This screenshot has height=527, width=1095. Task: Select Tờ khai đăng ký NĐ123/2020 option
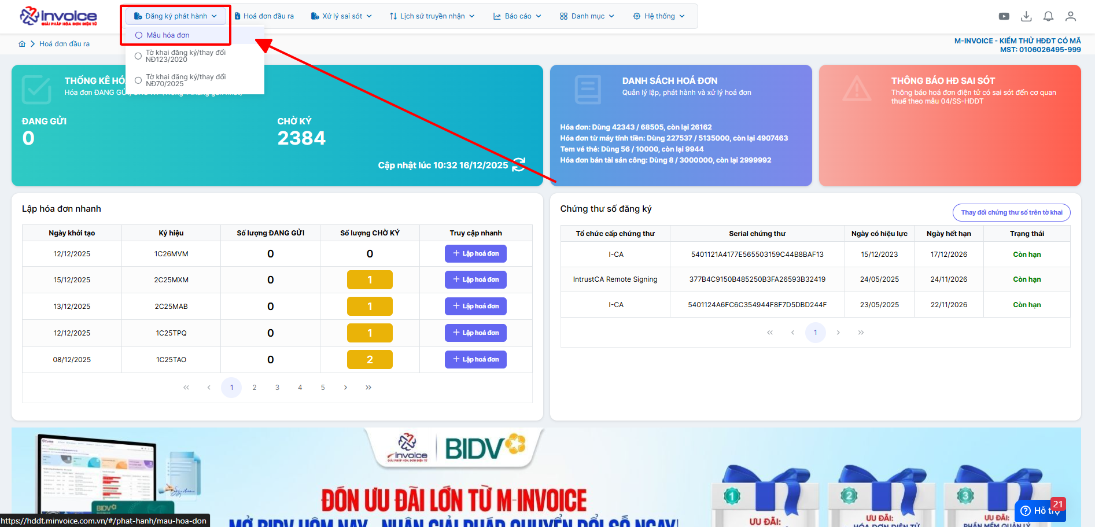coord(138,56)
